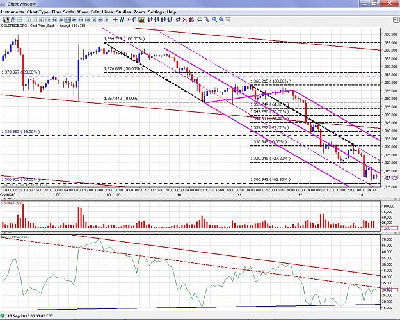Screen dimensions: 400x320
Task: Click the 1,306.942 (-61.80%) extension label
Action: (271, 179)
